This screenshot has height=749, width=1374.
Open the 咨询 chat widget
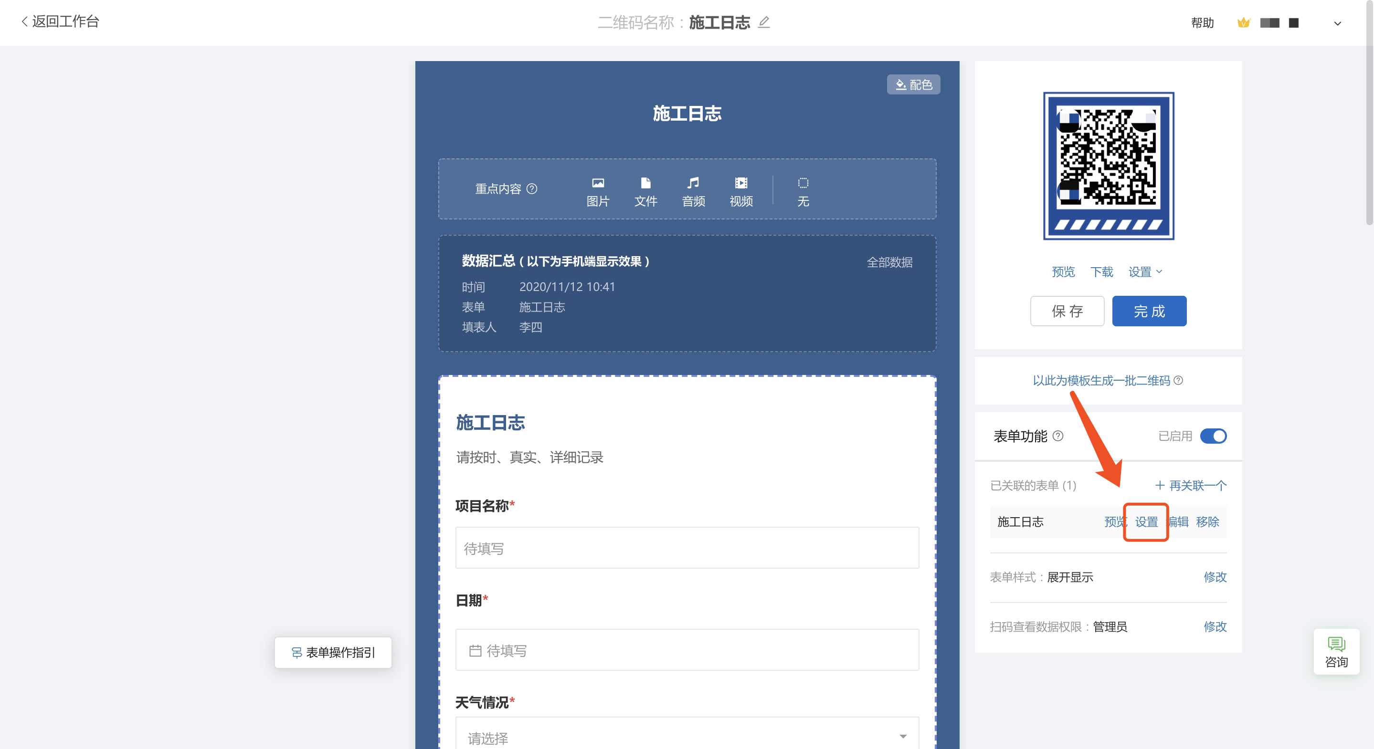pyautogui.click(x=1336, y=652)
